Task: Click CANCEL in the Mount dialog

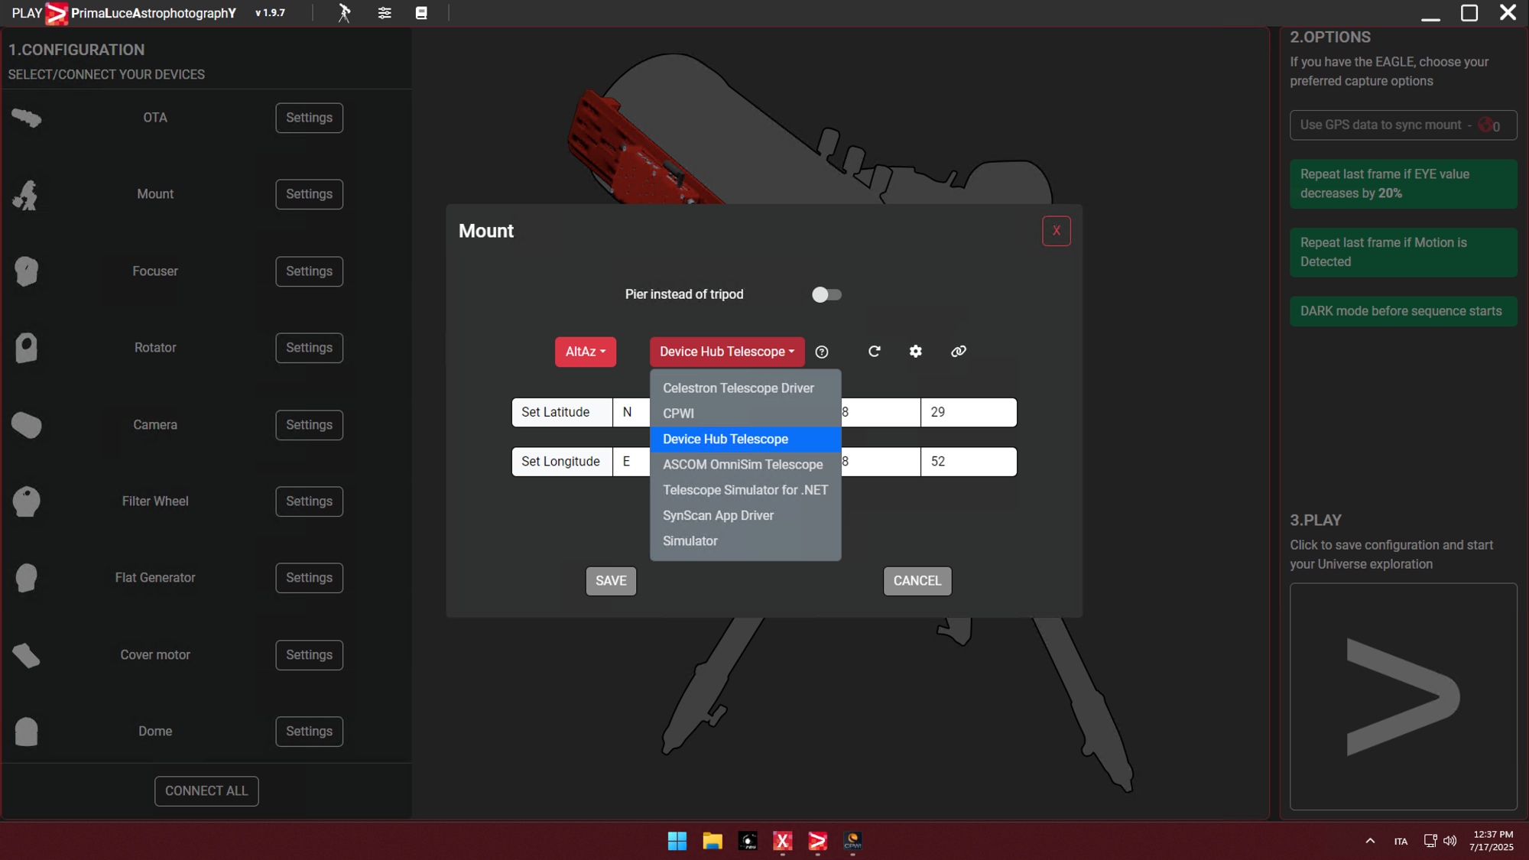Action: pyautogui.click(x=917, y=581)
